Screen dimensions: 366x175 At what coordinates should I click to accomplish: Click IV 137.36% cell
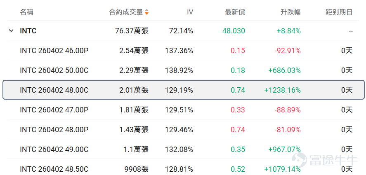pyautogui.click(x=179, y=51)
